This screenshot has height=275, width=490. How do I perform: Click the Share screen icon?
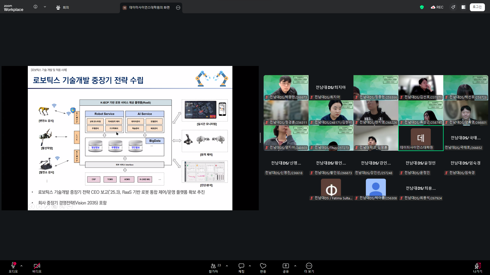point(286,266)
